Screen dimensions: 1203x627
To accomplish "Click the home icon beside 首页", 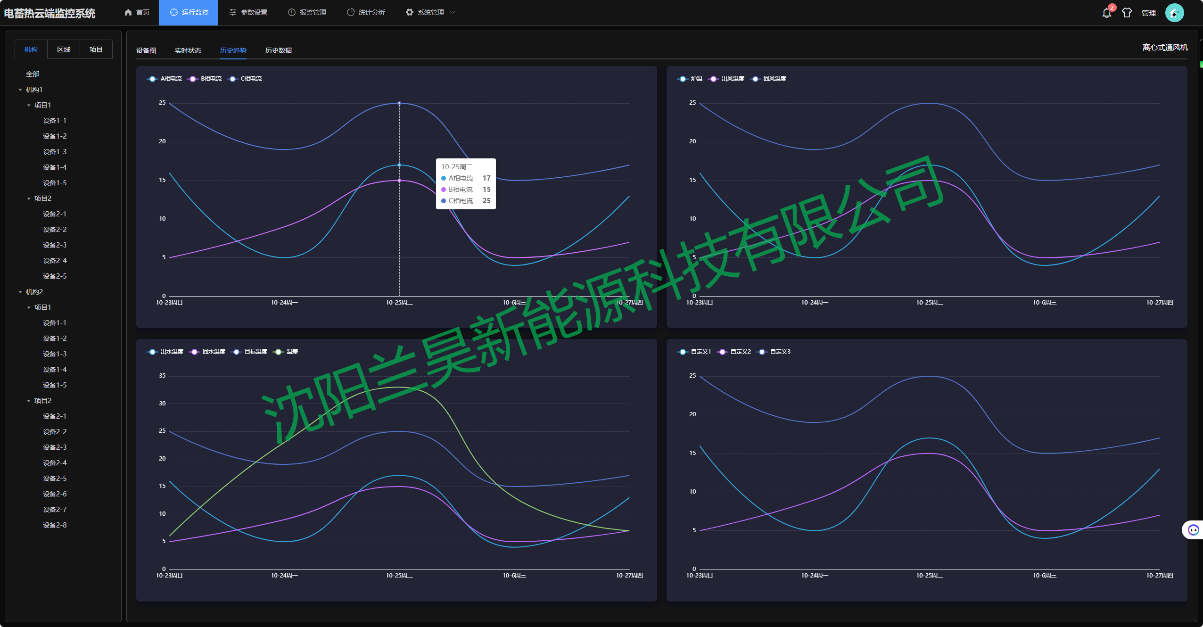I will tap(128, 12).
